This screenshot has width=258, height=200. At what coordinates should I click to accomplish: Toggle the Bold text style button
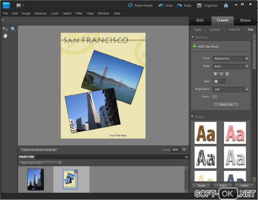(x=216, y=74)
